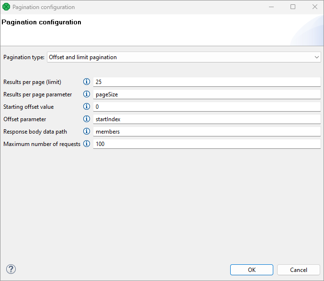Click info icon for Results per page parameter
This screenshot has height=281, width=324.
click(87, 94)
